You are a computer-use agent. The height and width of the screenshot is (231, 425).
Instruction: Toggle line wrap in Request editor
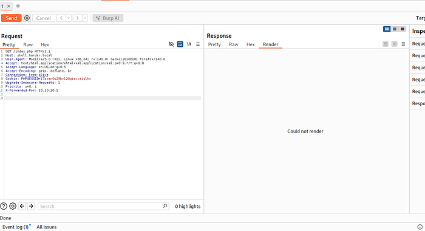coord(180,44)
